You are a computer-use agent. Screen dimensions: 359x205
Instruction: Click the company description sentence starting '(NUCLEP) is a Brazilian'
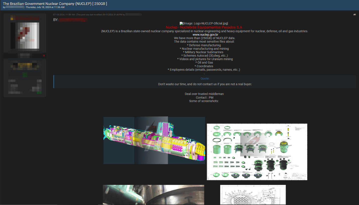coord(205,31)
